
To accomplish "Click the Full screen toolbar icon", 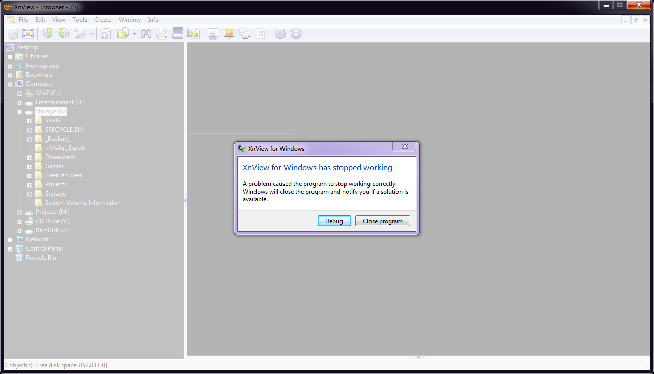I will pos(28,34).
